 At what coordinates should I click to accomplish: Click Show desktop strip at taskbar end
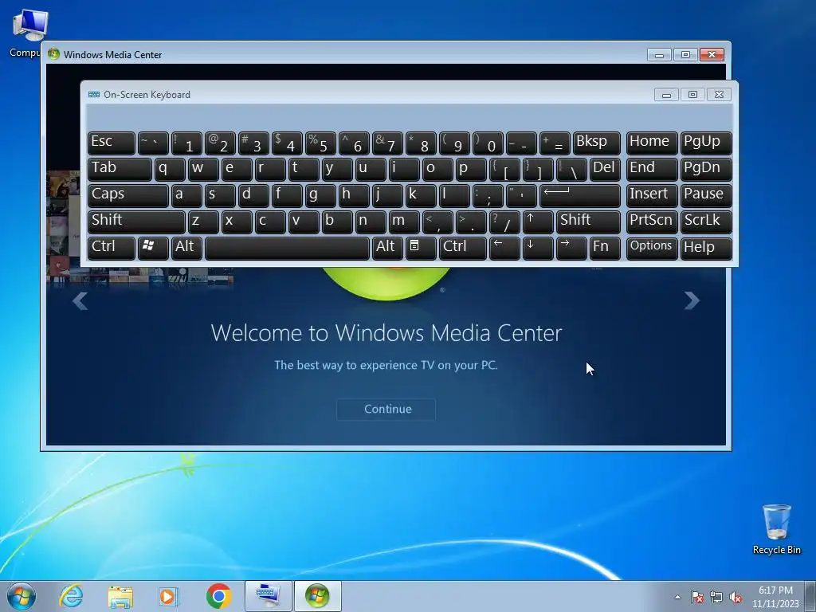click(x=810, y=596)
